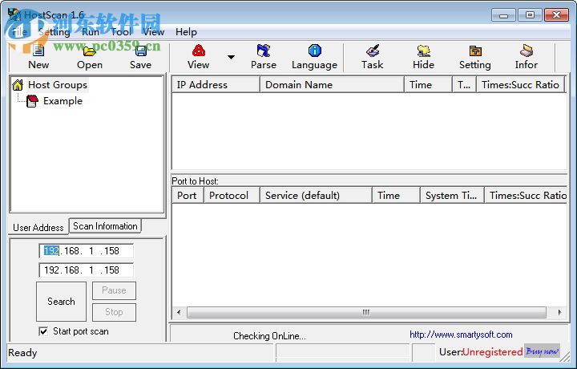
Task: Click the HostScan title bar icon
Action: tap(14, 14)
